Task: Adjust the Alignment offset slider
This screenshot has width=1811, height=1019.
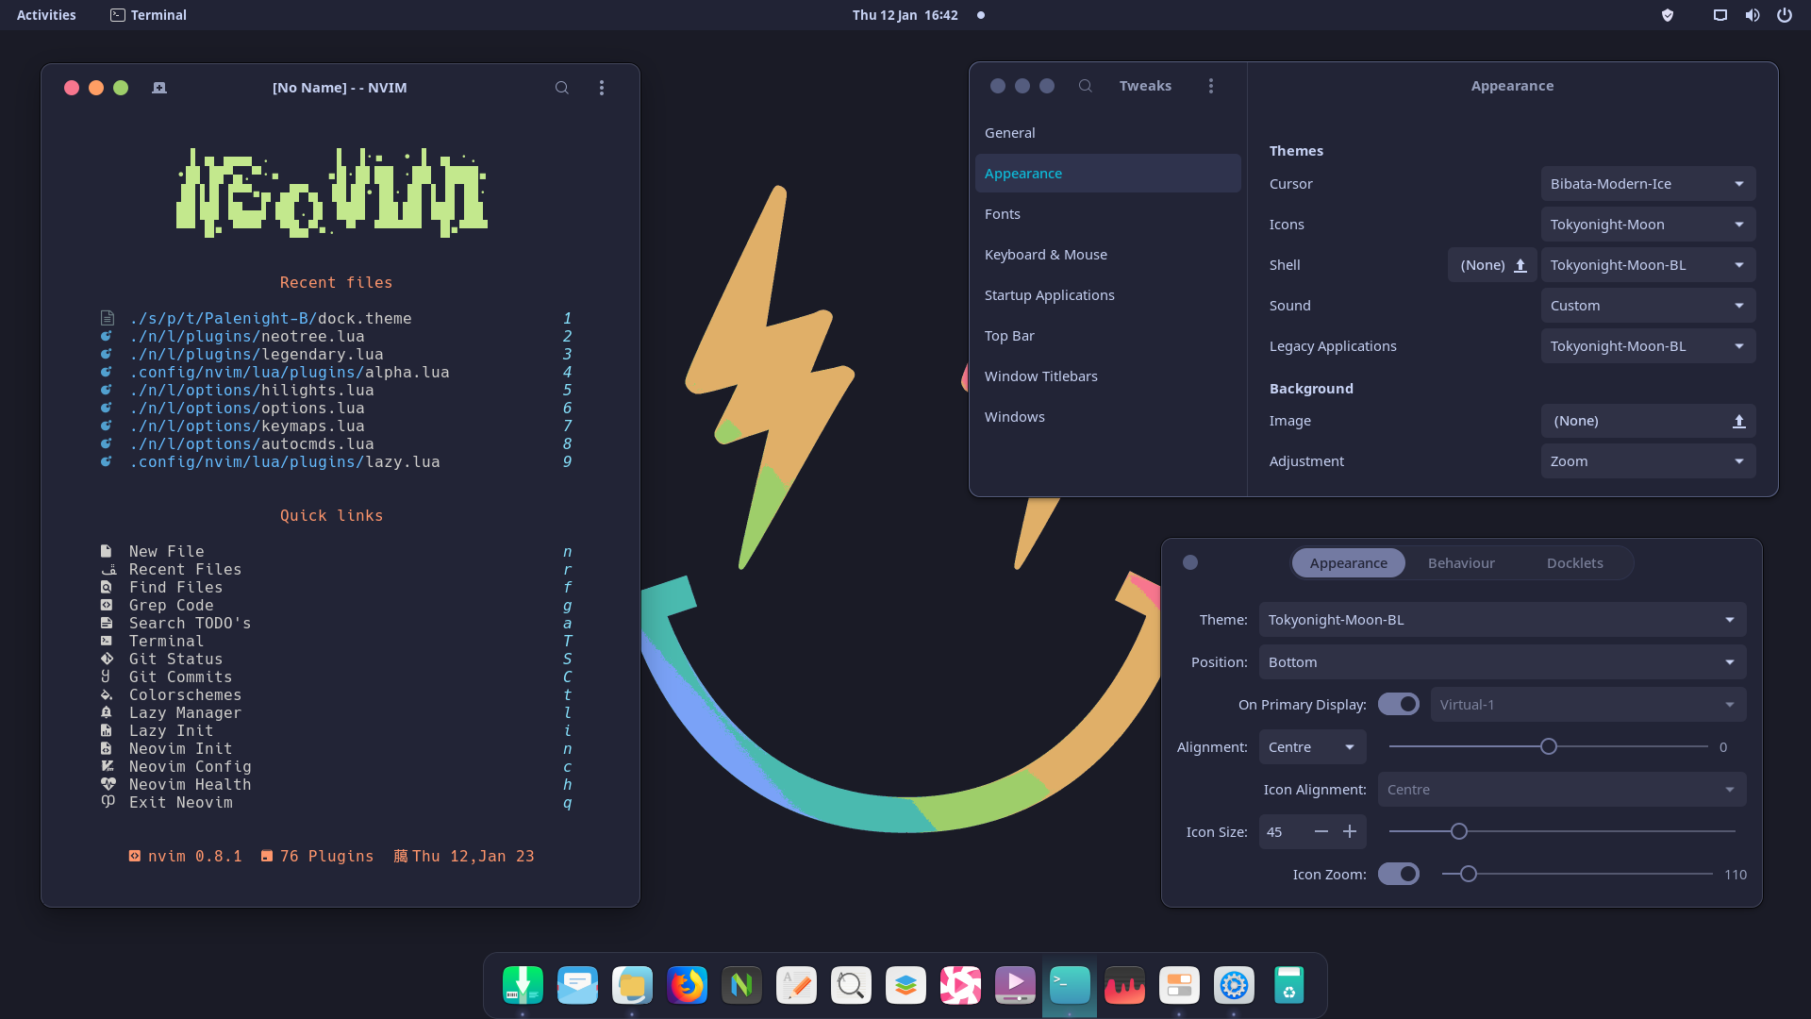Action: [1549, 747]
